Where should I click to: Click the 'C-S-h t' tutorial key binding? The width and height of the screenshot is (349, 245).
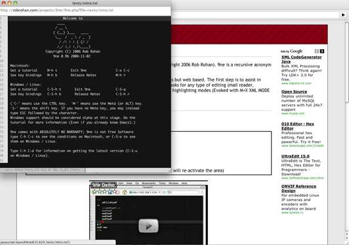[x=54, y=89]
